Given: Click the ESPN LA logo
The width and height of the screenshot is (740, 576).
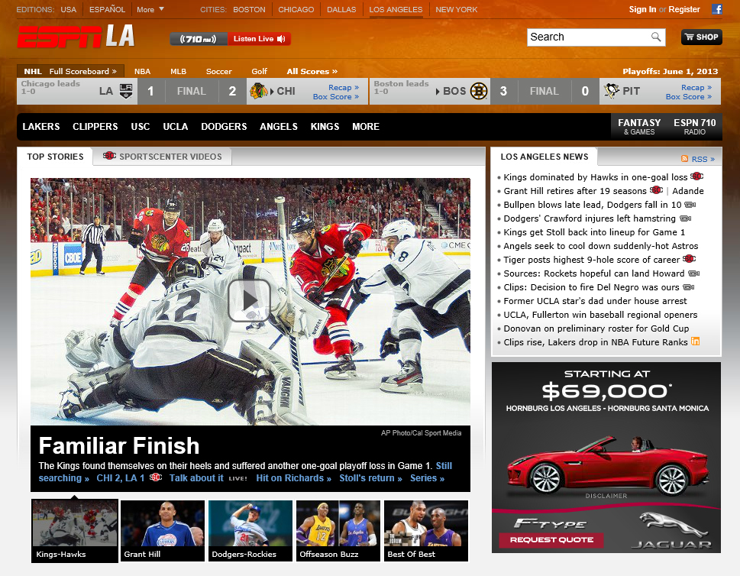Looking at the screenshot, I should (x=76, y=37).
